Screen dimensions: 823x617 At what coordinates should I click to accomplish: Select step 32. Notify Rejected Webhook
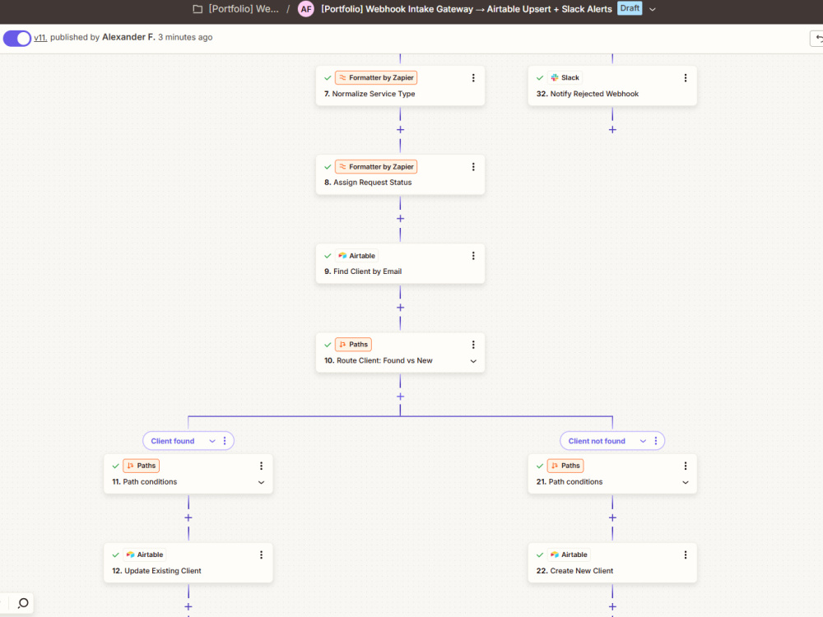612,86
